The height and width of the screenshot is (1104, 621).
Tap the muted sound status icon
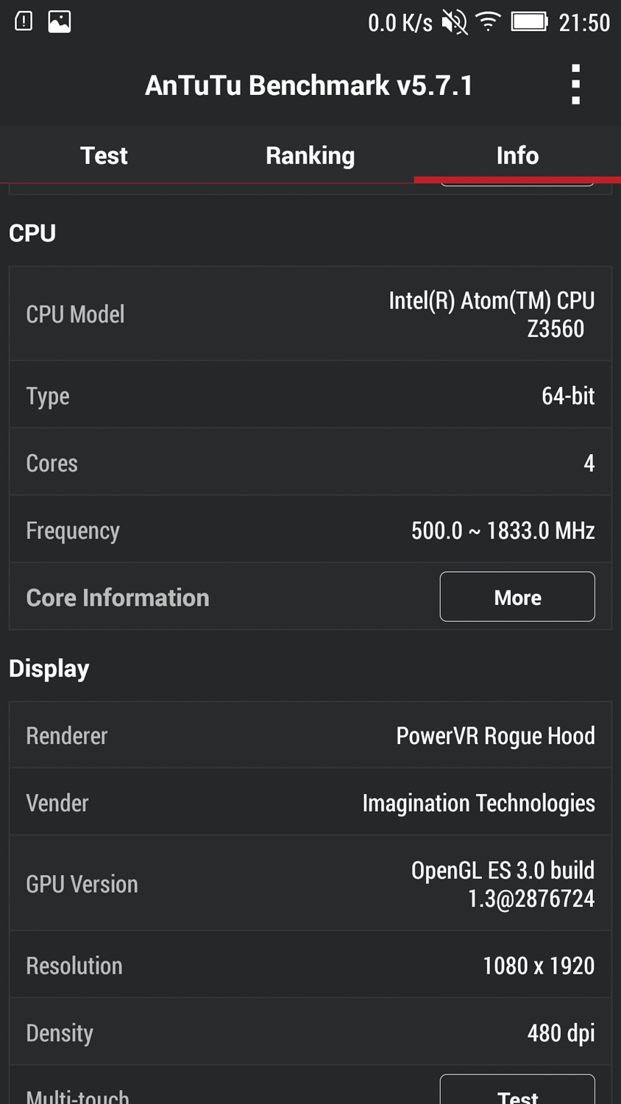tap(454, 22)
